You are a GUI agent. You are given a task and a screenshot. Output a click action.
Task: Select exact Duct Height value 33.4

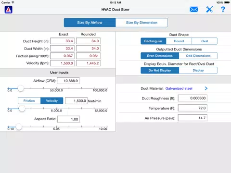click(x=63, y=41)
